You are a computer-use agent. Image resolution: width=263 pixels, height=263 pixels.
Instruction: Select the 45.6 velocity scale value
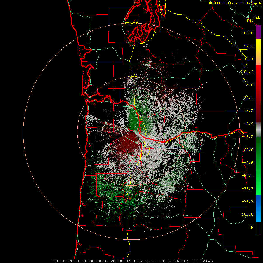pyautogui.click(x=249, y=85)
